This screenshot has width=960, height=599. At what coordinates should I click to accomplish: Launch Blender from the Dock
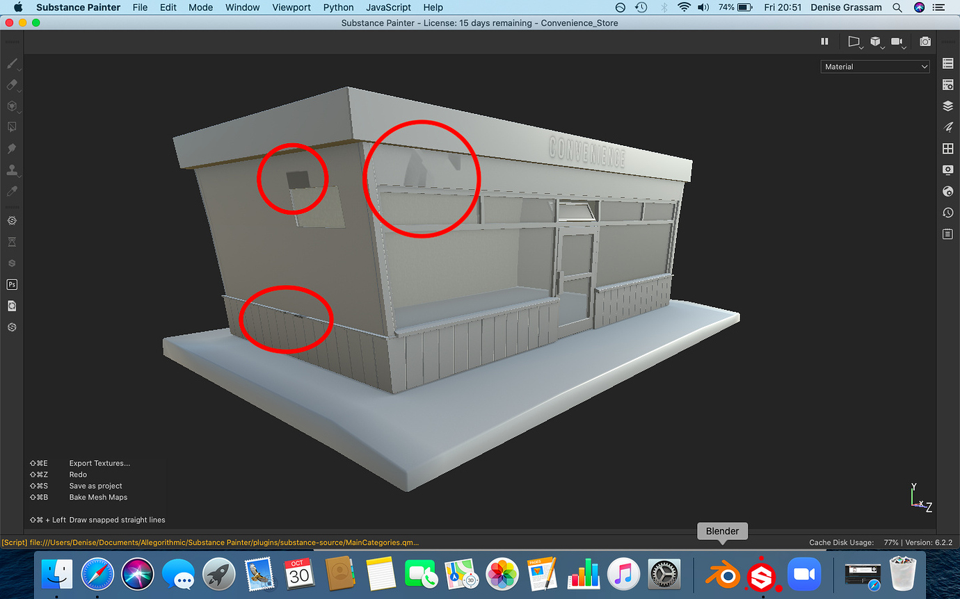point(722,575)
